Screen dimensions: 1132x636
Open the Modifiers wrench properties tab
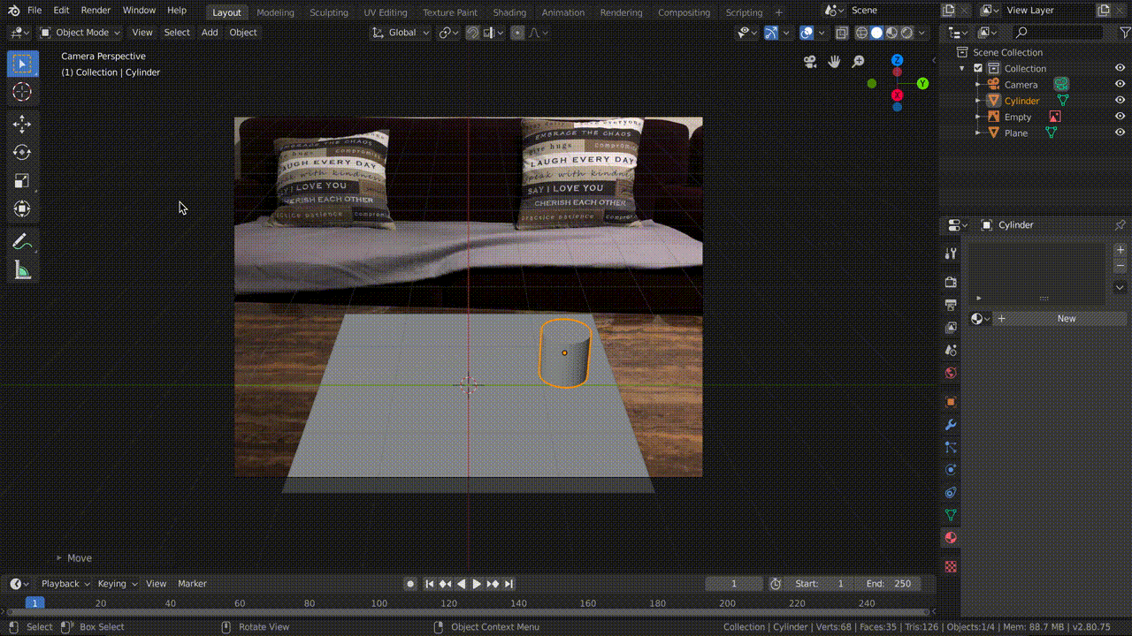click(x=951, y=425)
